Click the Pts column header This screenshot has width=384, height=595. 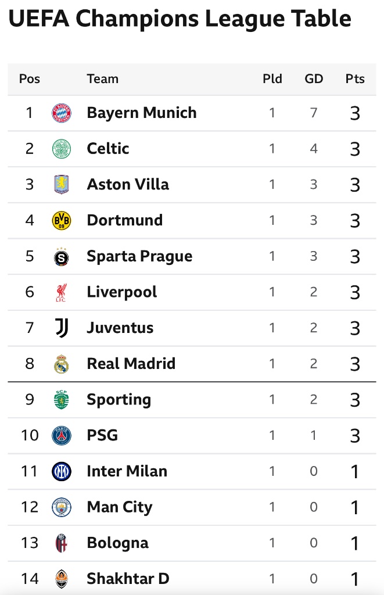(x=355, y=79)
